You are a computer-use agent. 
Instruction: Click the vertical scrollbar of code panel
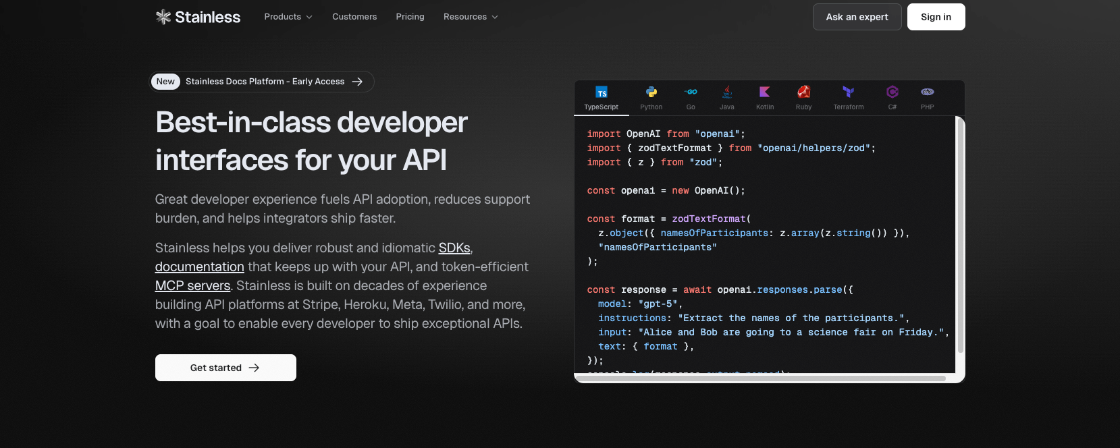pyautogui.click(x=961, y=236)
